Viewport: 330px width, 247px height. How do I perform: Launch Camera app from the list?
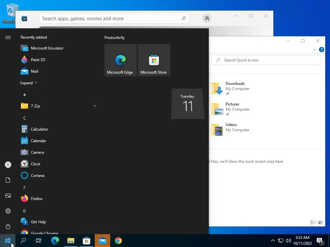(58, 152)
